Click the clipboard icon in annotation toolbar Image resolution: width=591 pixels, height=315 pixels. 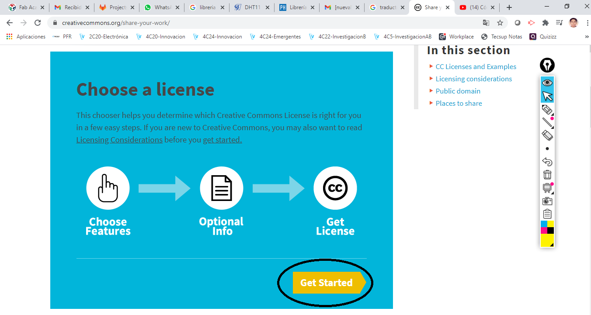click(x=547, y=214)
